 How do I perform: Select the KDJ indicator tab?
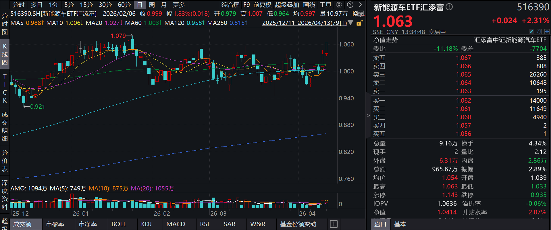point(146,224)
